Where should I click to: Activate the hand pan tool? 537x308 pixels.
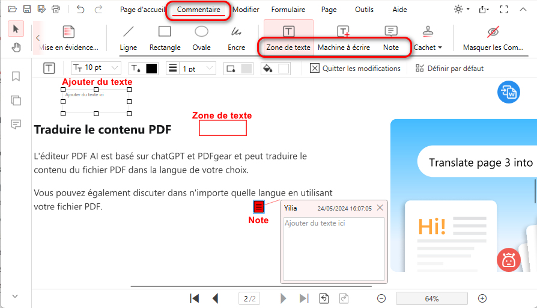[16, 48]
